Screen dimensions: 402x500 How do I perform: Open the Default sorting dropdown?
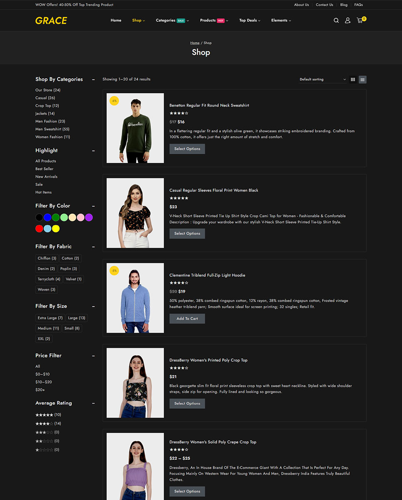(322, 80)
